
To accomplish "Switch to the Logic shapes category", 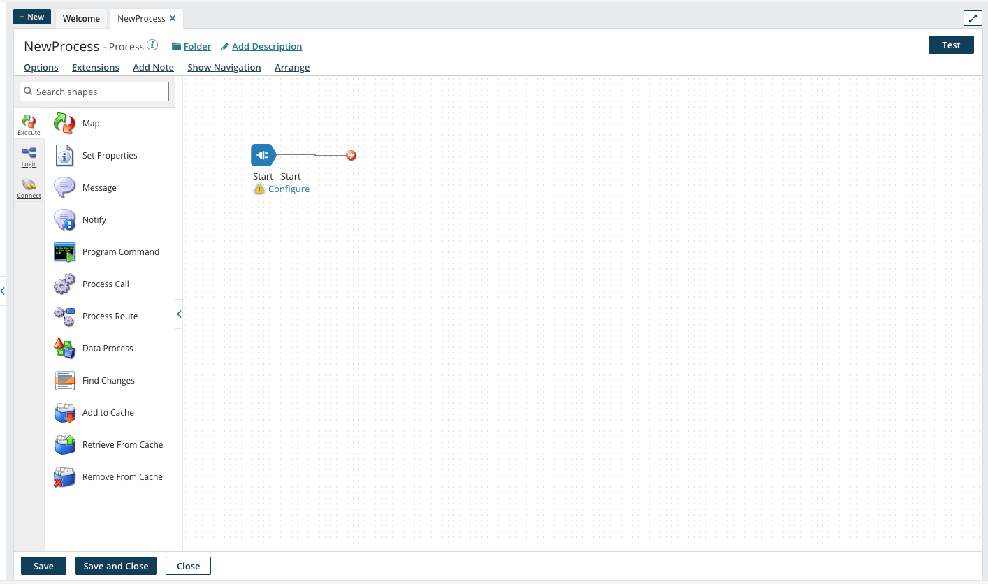I will coord(29,156).
